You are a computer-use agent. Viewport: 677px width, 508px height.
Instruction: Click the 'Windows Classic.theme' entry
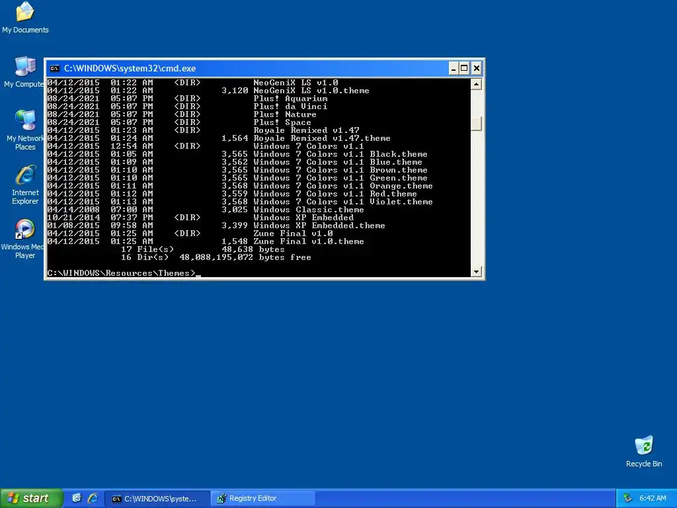point(308,210)
